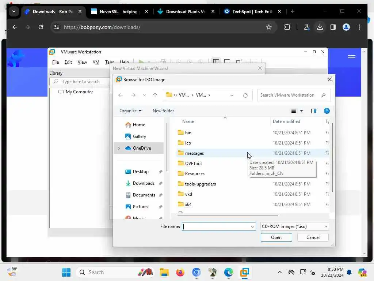Bookmark this page star icon
Viewport: 374px width, 281px height.
click(x=269, y=27)
